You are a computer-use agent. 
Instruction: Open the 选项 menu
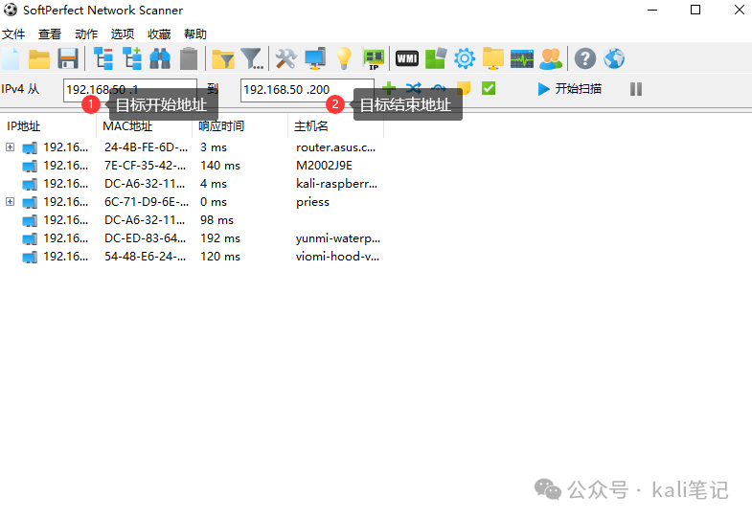(x=123, y=34)
